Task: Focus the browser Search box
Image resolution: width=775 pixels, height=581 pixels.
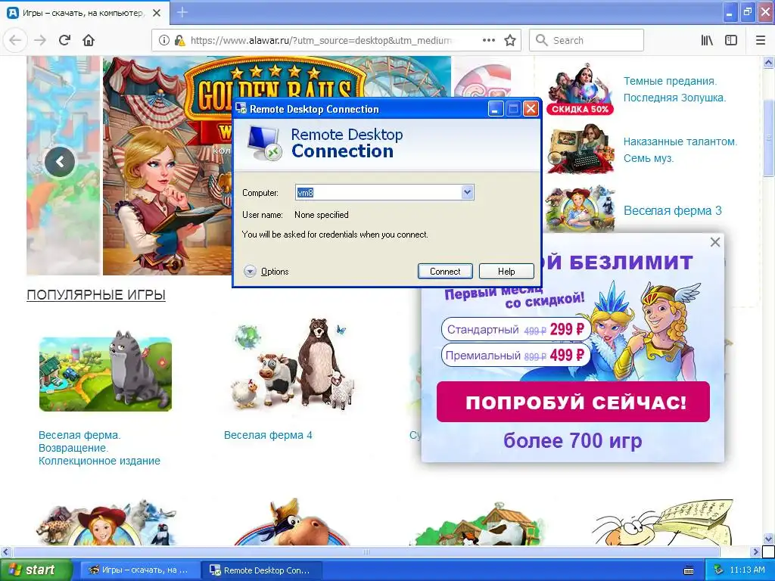Action: coord(587,40)
